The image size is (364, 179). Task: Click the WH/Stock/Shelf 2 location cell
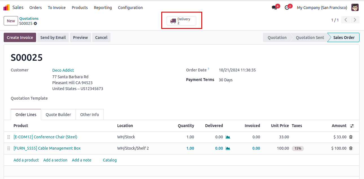click(x=133, y=148)
